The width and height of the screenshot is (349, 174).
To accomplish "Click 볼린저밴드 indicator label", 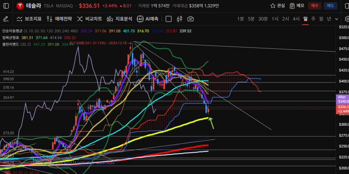I will coord(10,44).
